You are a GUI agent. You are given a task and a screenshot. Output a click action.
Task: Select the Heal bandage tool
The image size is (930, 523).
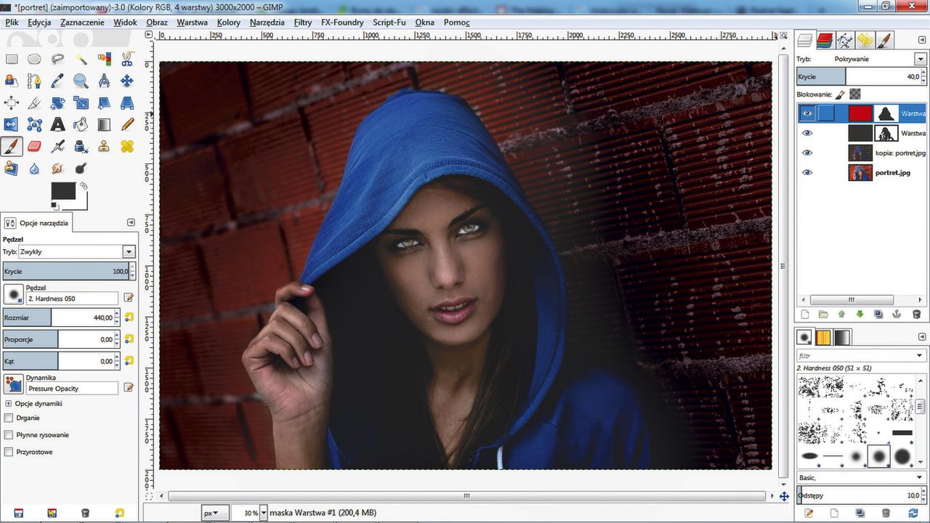[127, 147]
